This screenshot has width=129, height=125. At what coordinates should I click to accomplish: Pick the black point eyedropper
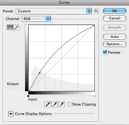click(x=48, y=104)
